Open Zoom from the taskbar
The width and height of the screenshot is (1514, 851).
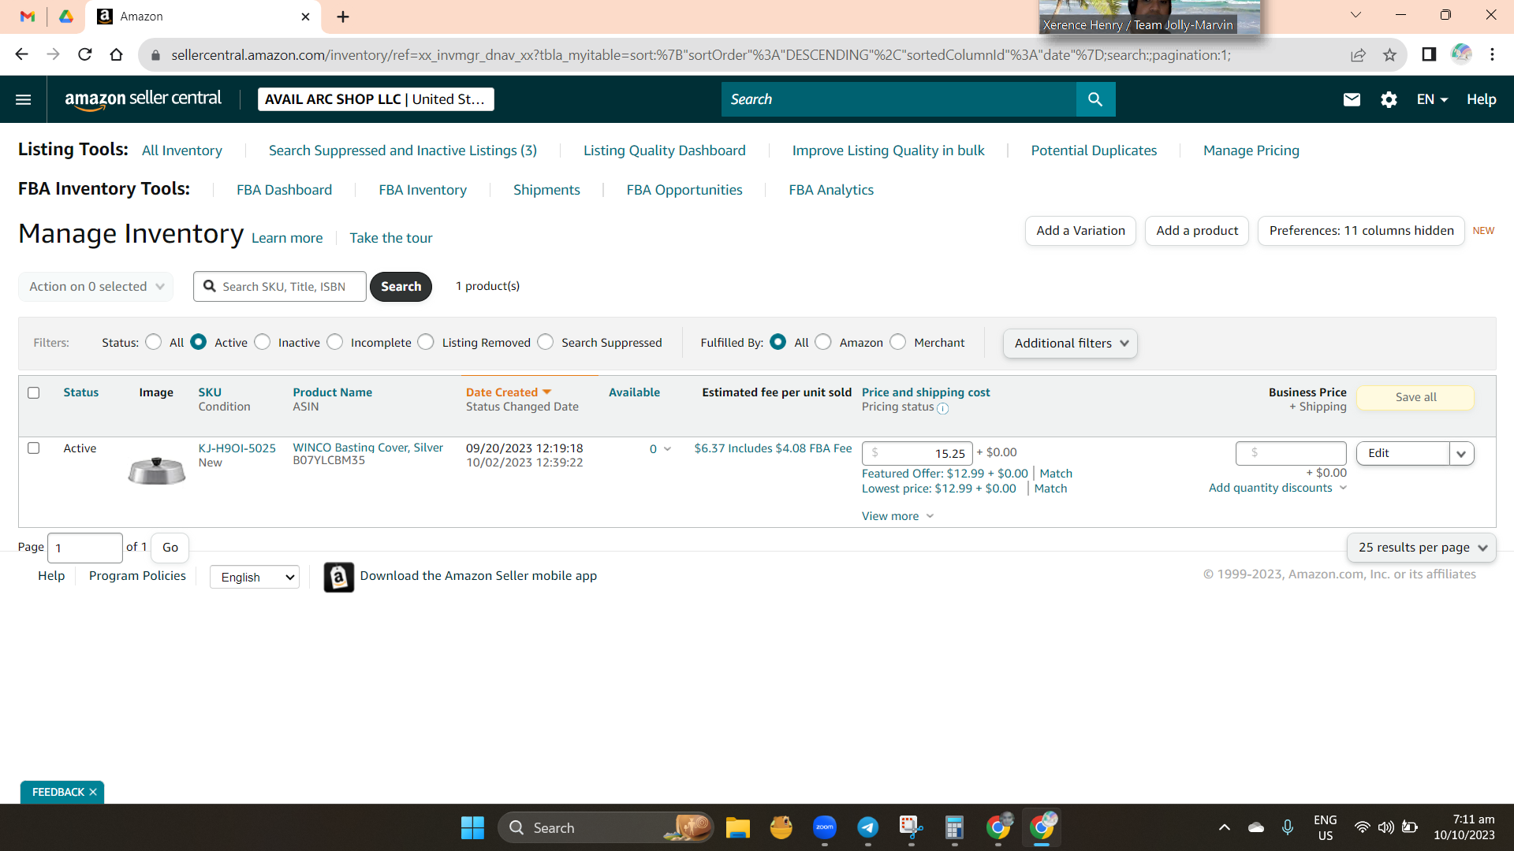click(825, 827)
